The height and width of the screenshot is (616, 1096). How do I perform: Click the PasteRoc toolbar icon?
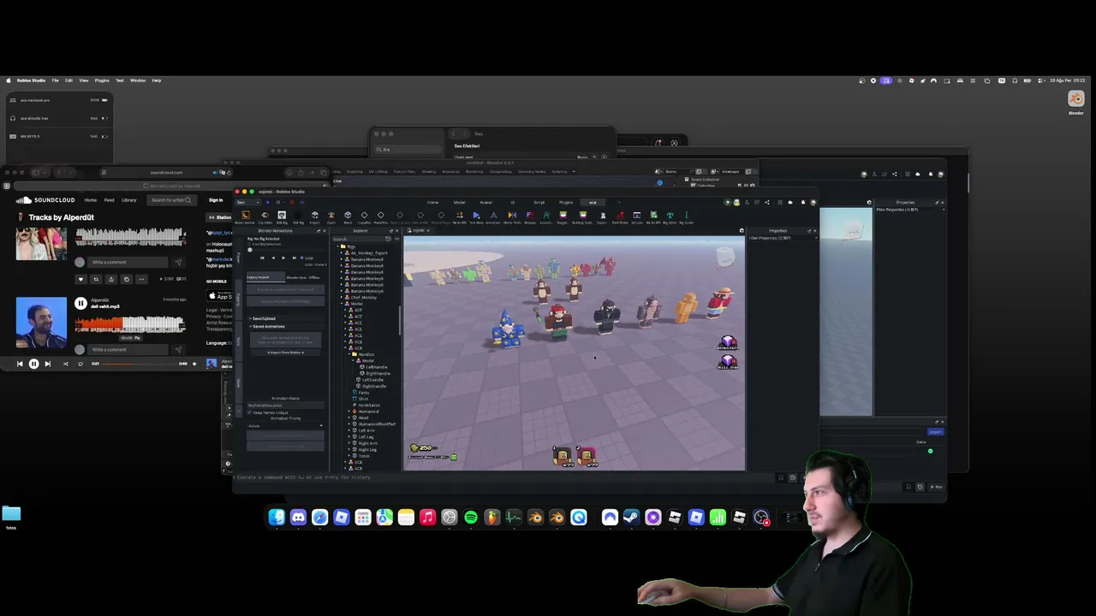[381, 216]
